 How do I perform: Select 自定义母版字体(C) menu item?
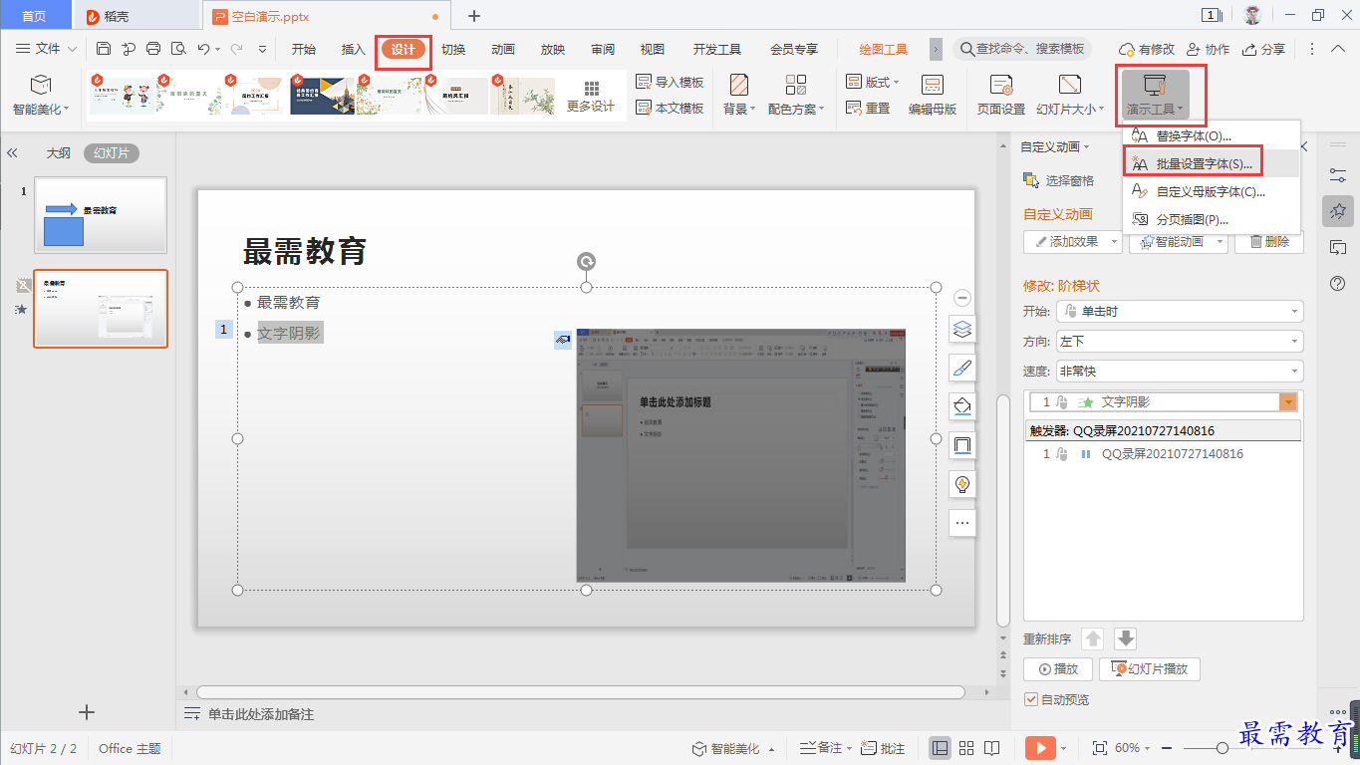pos(1211,192)
